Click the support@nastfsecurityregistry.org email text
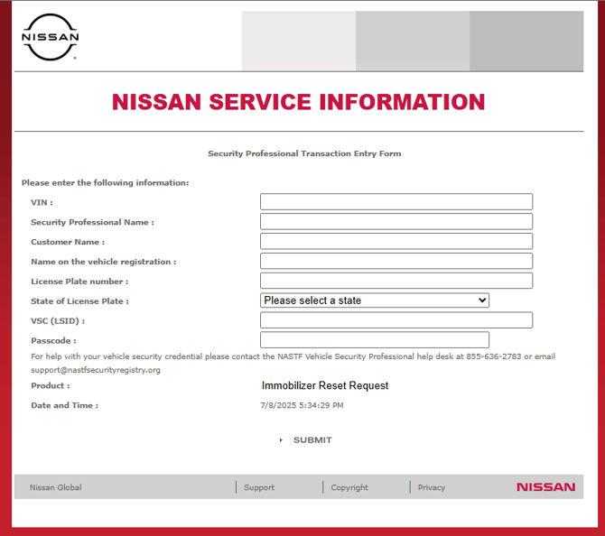Screen dimensions: 605x536 point(96,370)
